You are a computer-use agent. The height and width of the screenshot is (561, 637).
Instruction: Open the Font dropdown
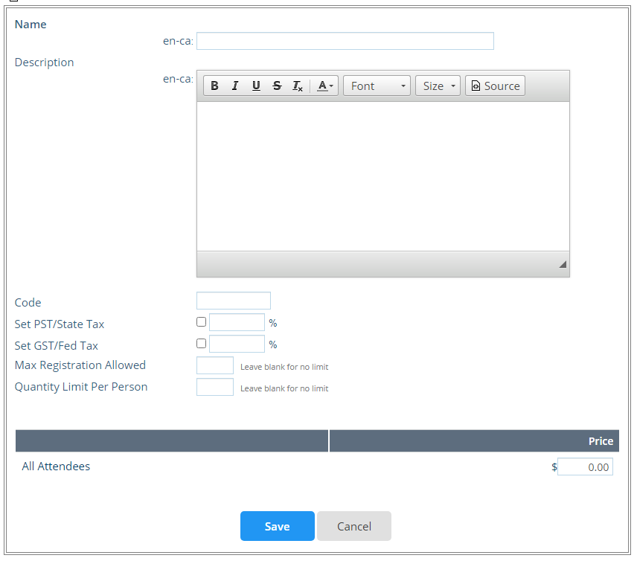tap(377, 86)
